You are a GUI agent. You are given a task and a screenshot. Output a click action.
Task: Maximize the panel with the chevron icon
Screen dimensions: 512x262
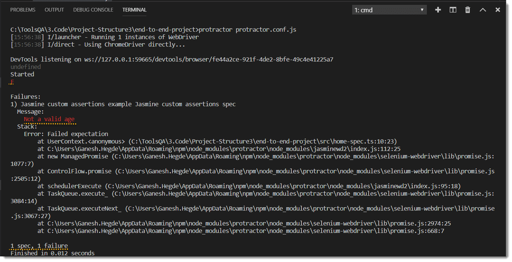(482, 9)
